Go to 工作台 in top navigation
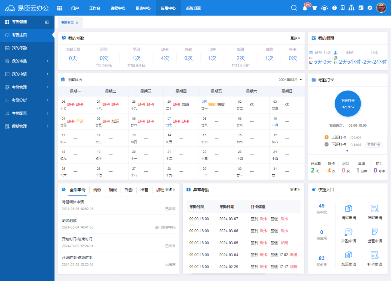The height and width of the screenshot is (281, 391). pos(95,8)
